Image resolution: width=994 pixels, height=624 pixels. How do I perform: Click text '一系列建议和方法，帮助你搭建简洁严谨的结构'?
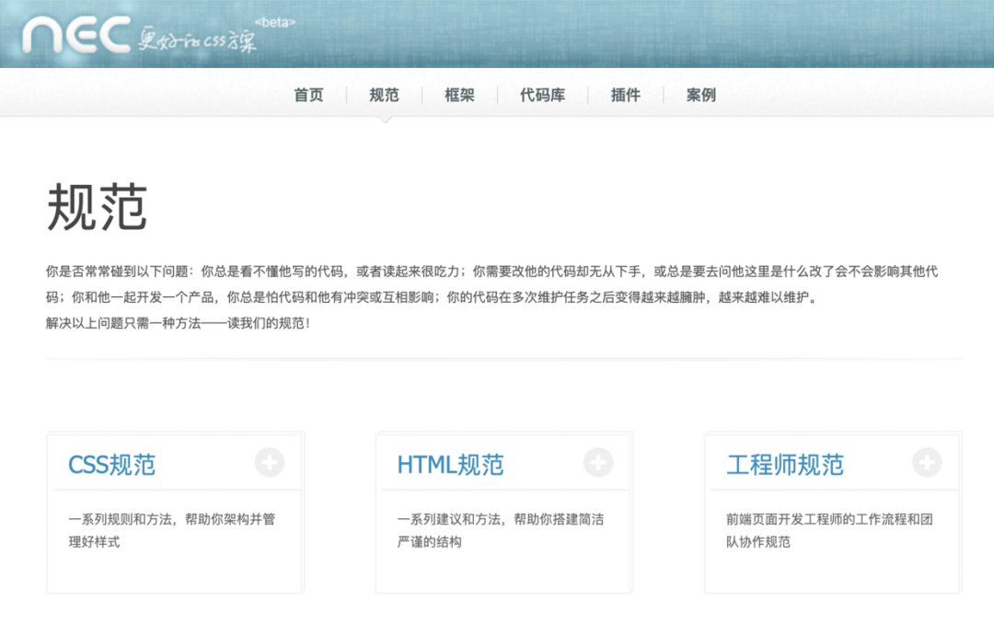[x=500, y=530]
